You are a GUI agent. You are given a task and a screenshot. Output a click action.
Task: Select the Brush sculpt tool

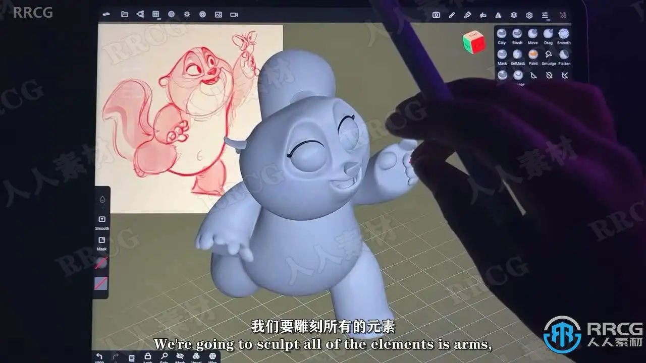pyautogui.click(x=517, y=36)
